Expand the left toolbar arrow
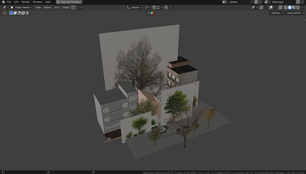This screenshot has height=174, width=306. click(x=0, y=20)
